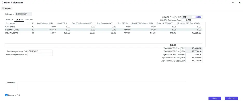Click the Cancel button
Image resolution: width=243 pixels, height=101 pixels.
(x=231, y=98)
